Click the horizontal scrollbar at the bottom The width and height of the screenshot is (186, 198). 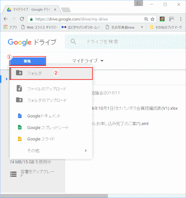point(54,196)
